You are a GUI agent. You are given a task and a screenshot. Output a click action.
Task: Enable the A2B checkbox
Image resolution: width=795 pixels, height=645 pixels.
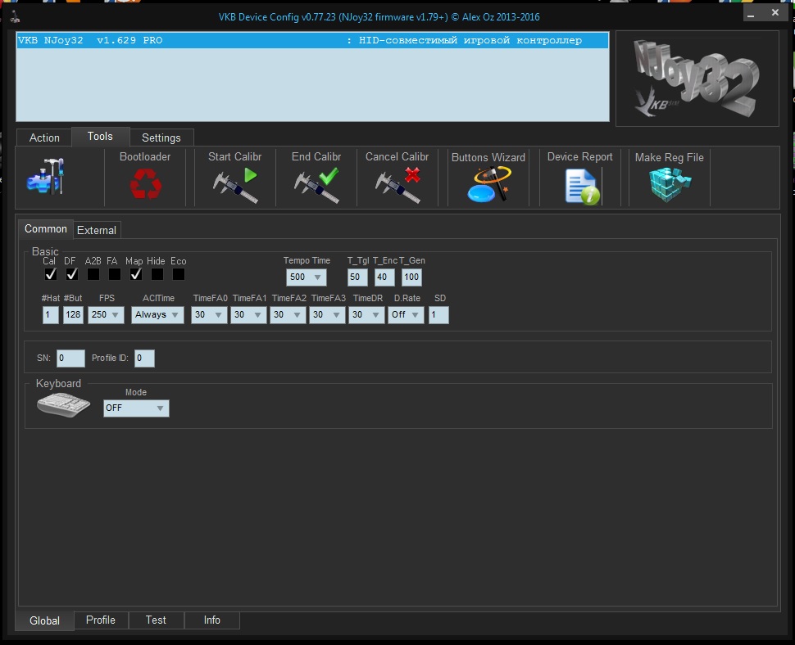(93, 274)
